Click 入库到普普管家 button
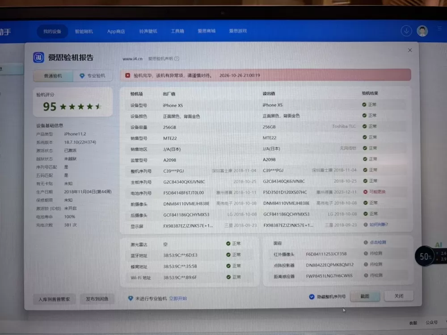The image size is (447, 335). point(54,299)
